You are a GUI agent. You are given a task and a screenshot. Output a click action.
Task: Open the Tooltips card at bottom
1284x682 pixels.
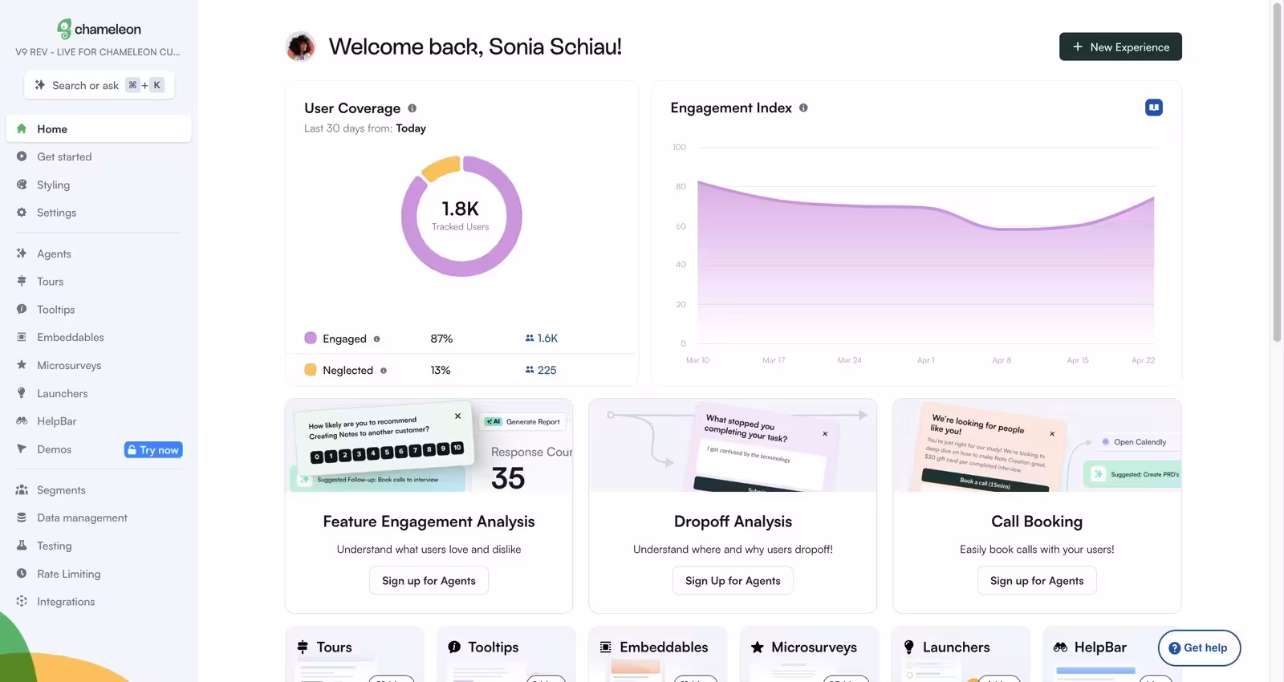[506, 654]
